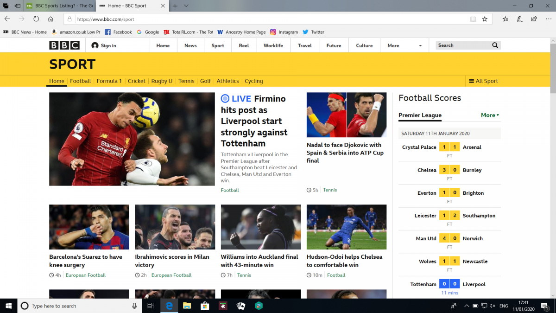This screenshot has width=556, height=313.
Task: Click the set tabs aside icon
Action: pos(17,6)
